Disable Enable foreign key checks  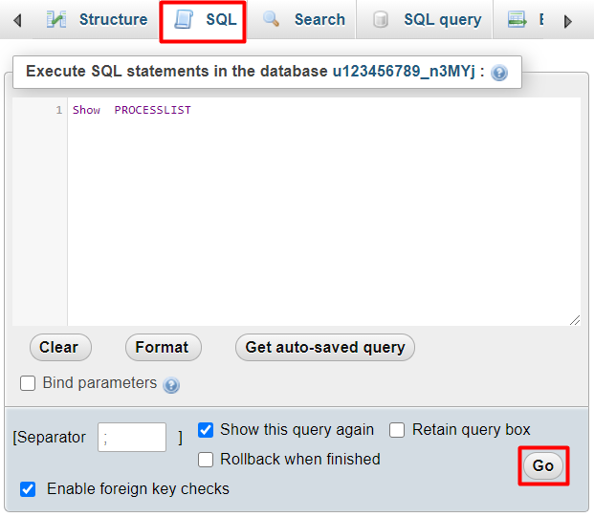tap(28, 489)
